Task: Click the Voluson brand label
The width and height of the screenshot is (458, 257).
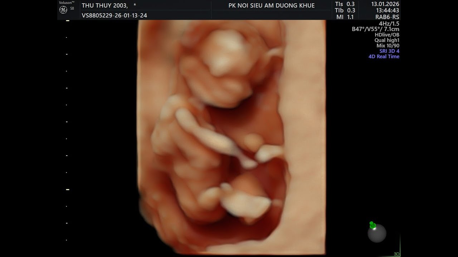Action: [67, 2]
